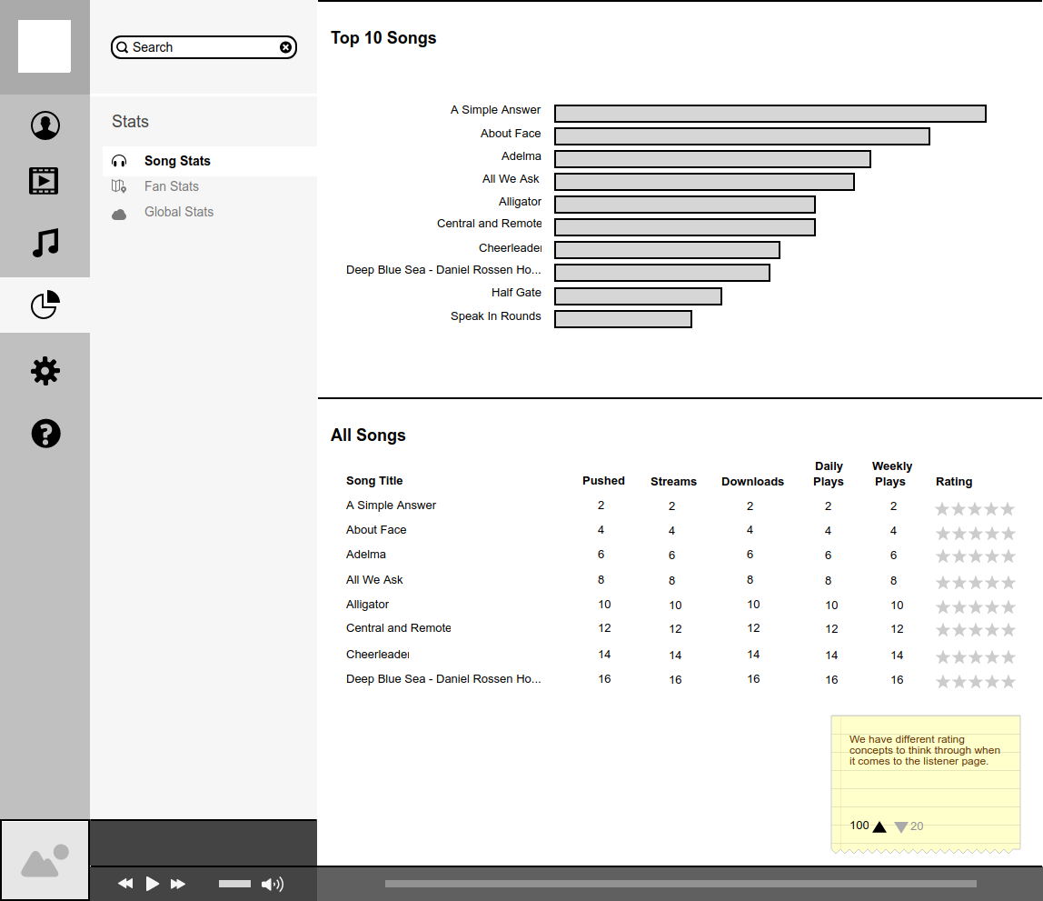
Task: Click the Top 10 Songs heading
Action: (383, 38)
